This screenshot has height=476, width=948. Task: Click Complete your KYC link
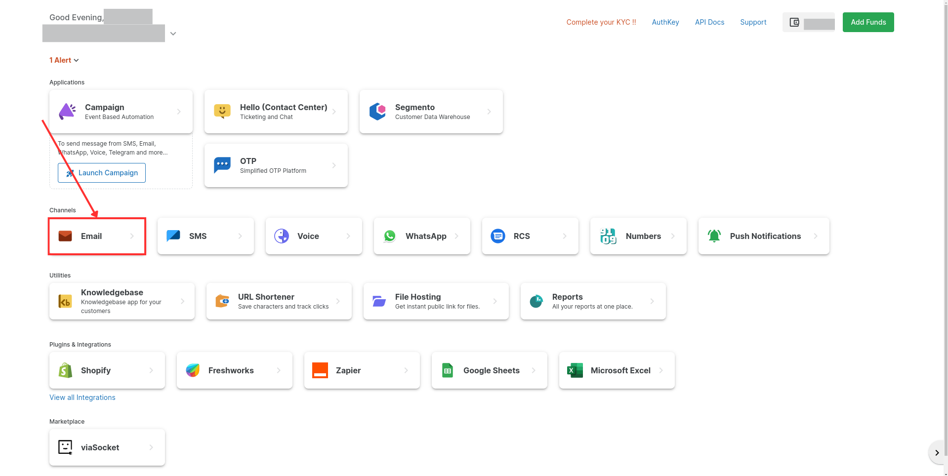click(601, 22)
